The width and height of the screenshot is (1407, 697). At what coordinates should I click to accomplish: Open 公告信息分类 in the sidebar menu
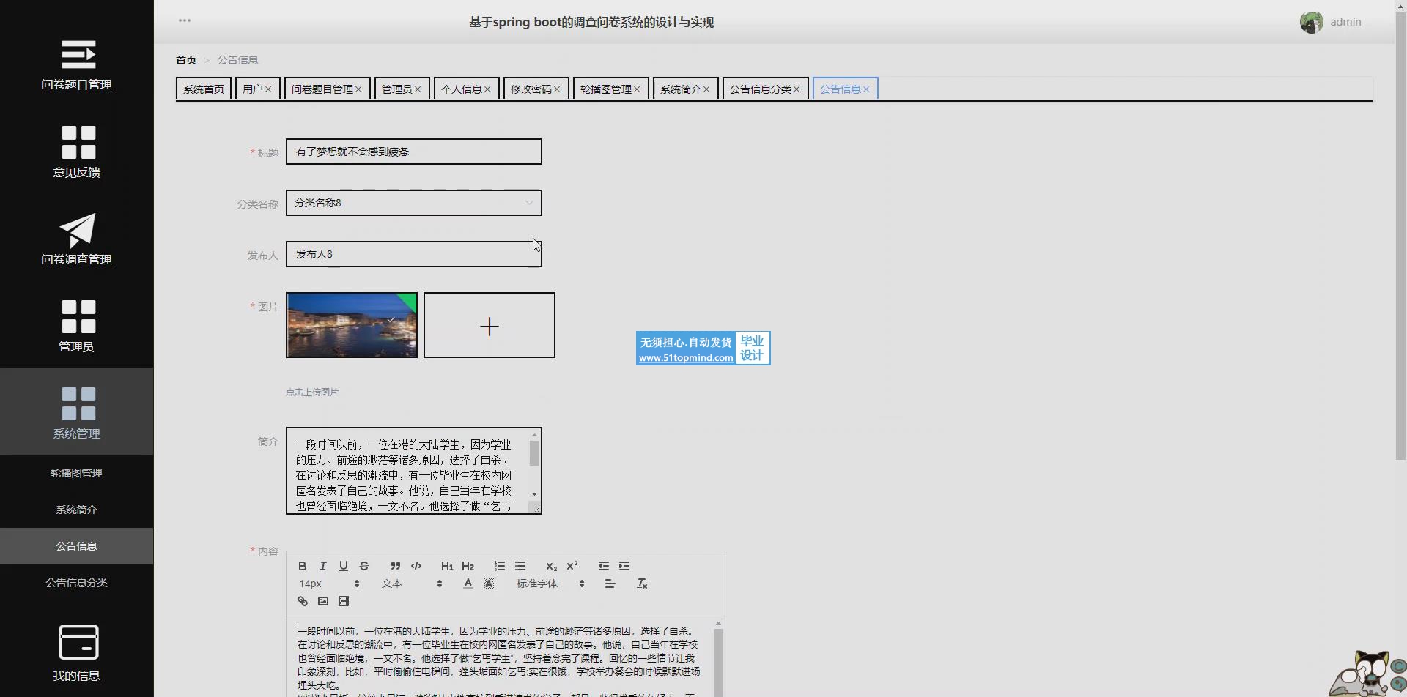click(76, 583)
